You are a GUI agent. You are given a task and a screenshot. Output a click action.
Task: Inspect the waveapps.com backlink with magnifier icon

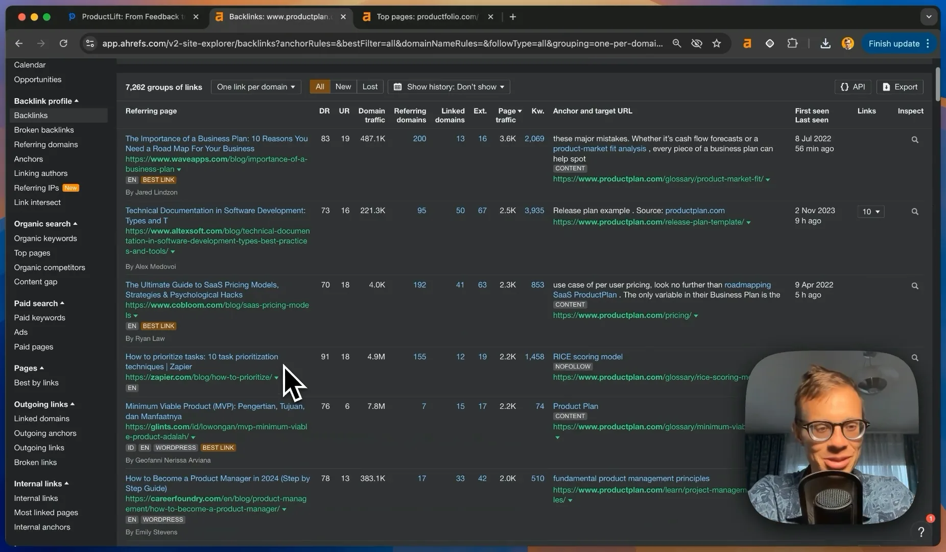[x=915, y=140]
